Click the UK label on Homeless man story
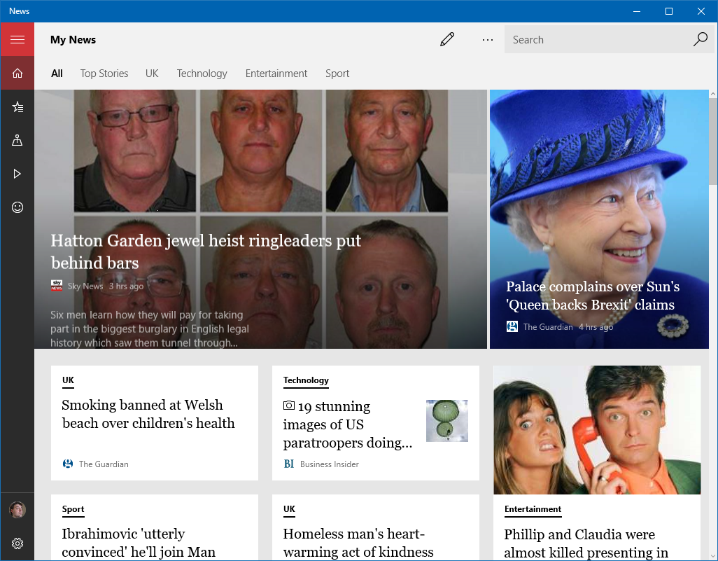718x561 pixels. [x=290, y=509]
